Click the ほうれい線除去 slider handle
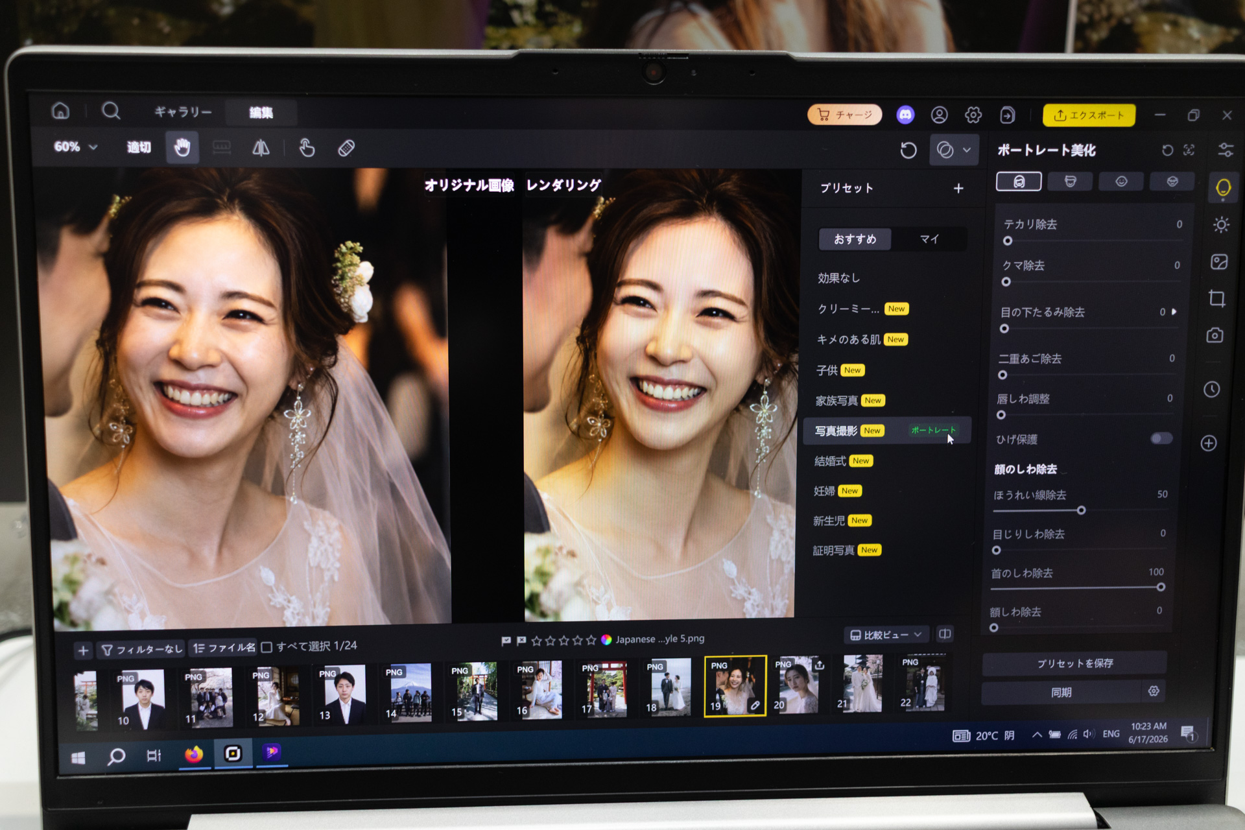This screenshot has height=830, width=1245. click(1081, 510)
